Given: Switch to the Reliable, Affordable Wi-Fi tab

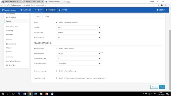Looking at the screenshot, I should [12, 2].
